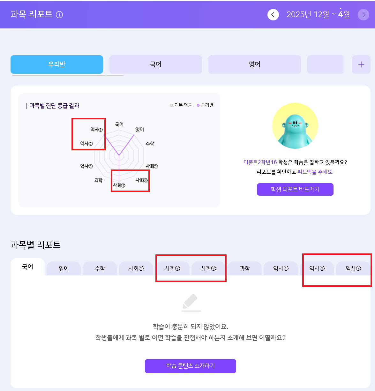Click the 학습 콘텐츠 소개하기 button

coord(191,366)
